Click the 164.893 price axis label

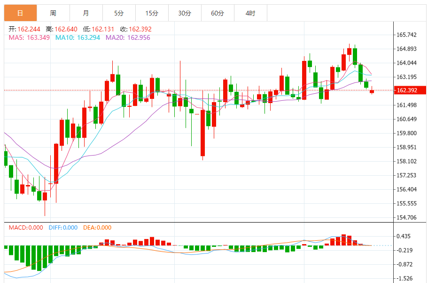pyautogui.click(x=406, y=49)
